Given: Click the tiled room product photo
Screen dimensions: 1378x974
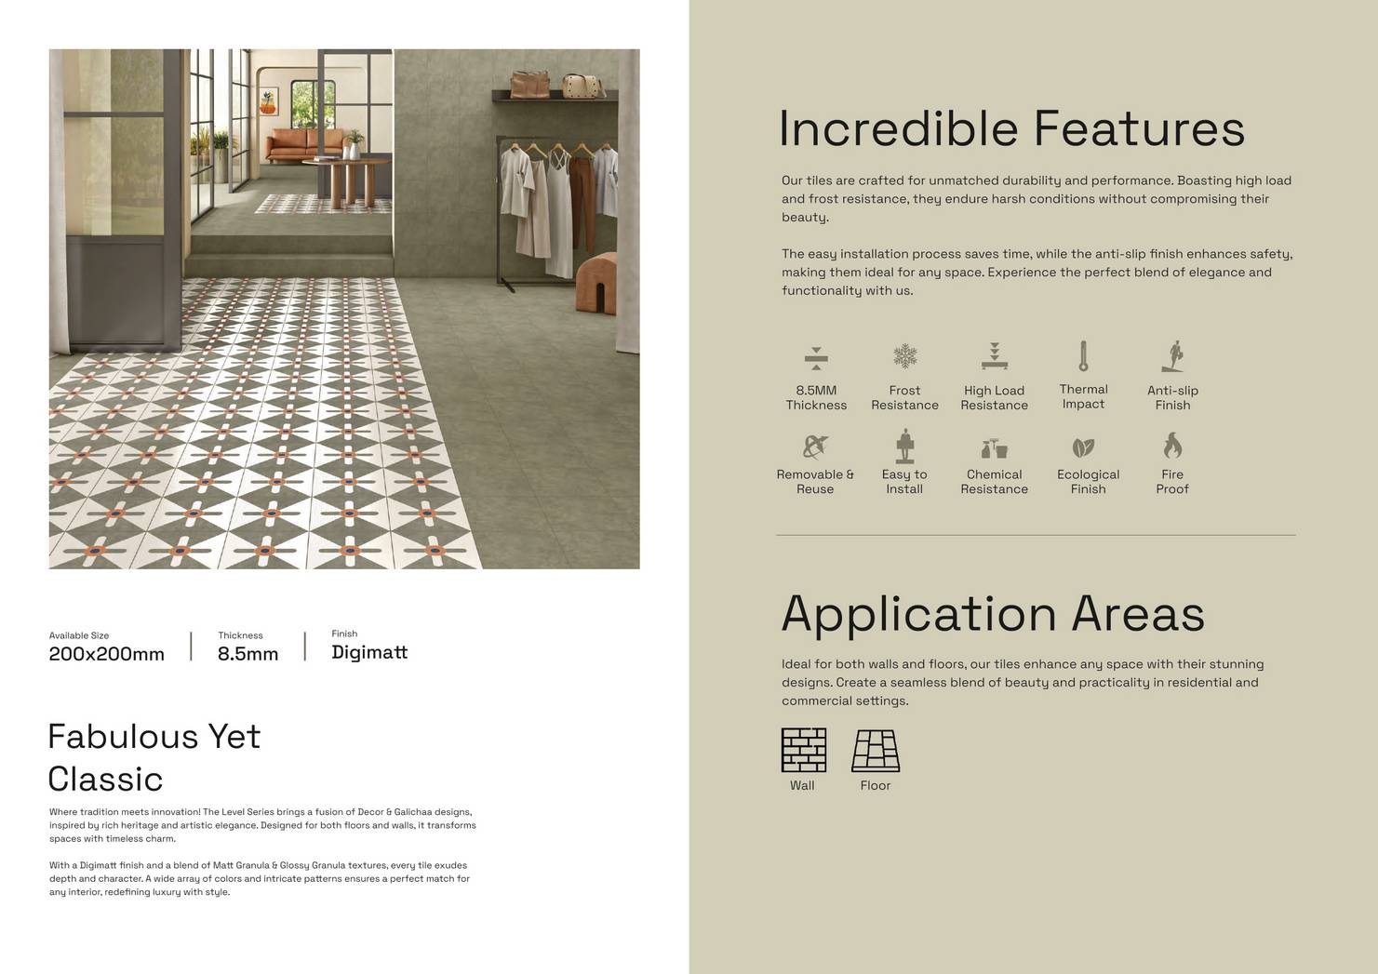Looking at the screenshot, I should [x=344, y=309].
